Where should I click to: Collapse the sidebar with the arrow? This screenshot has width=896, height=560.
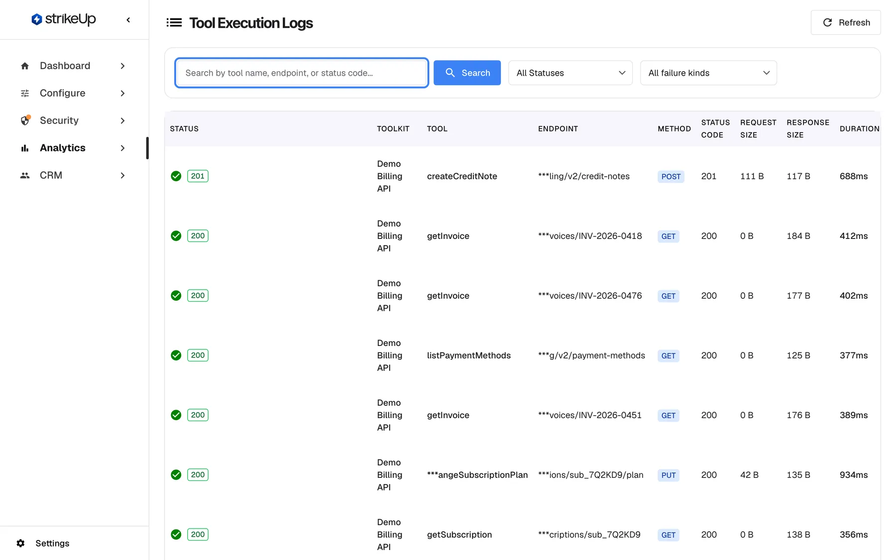128,20
